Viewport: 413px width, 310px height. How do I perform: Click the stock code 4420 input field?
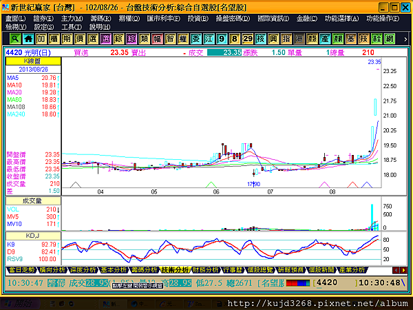(336, 283)
